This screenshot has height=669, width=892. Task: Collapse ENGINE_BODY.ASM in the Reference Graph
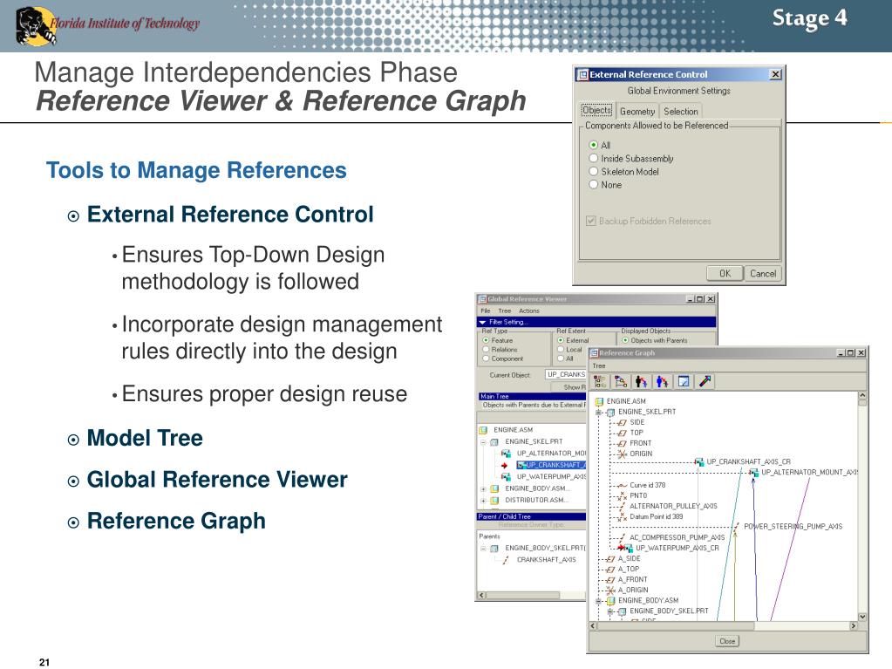[x=599, y=601]
